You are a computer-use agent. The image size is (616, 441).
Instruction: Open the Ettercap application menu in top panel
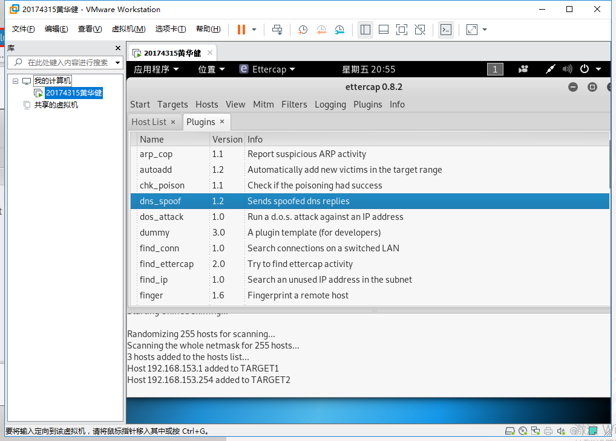[x=267, y=69]
